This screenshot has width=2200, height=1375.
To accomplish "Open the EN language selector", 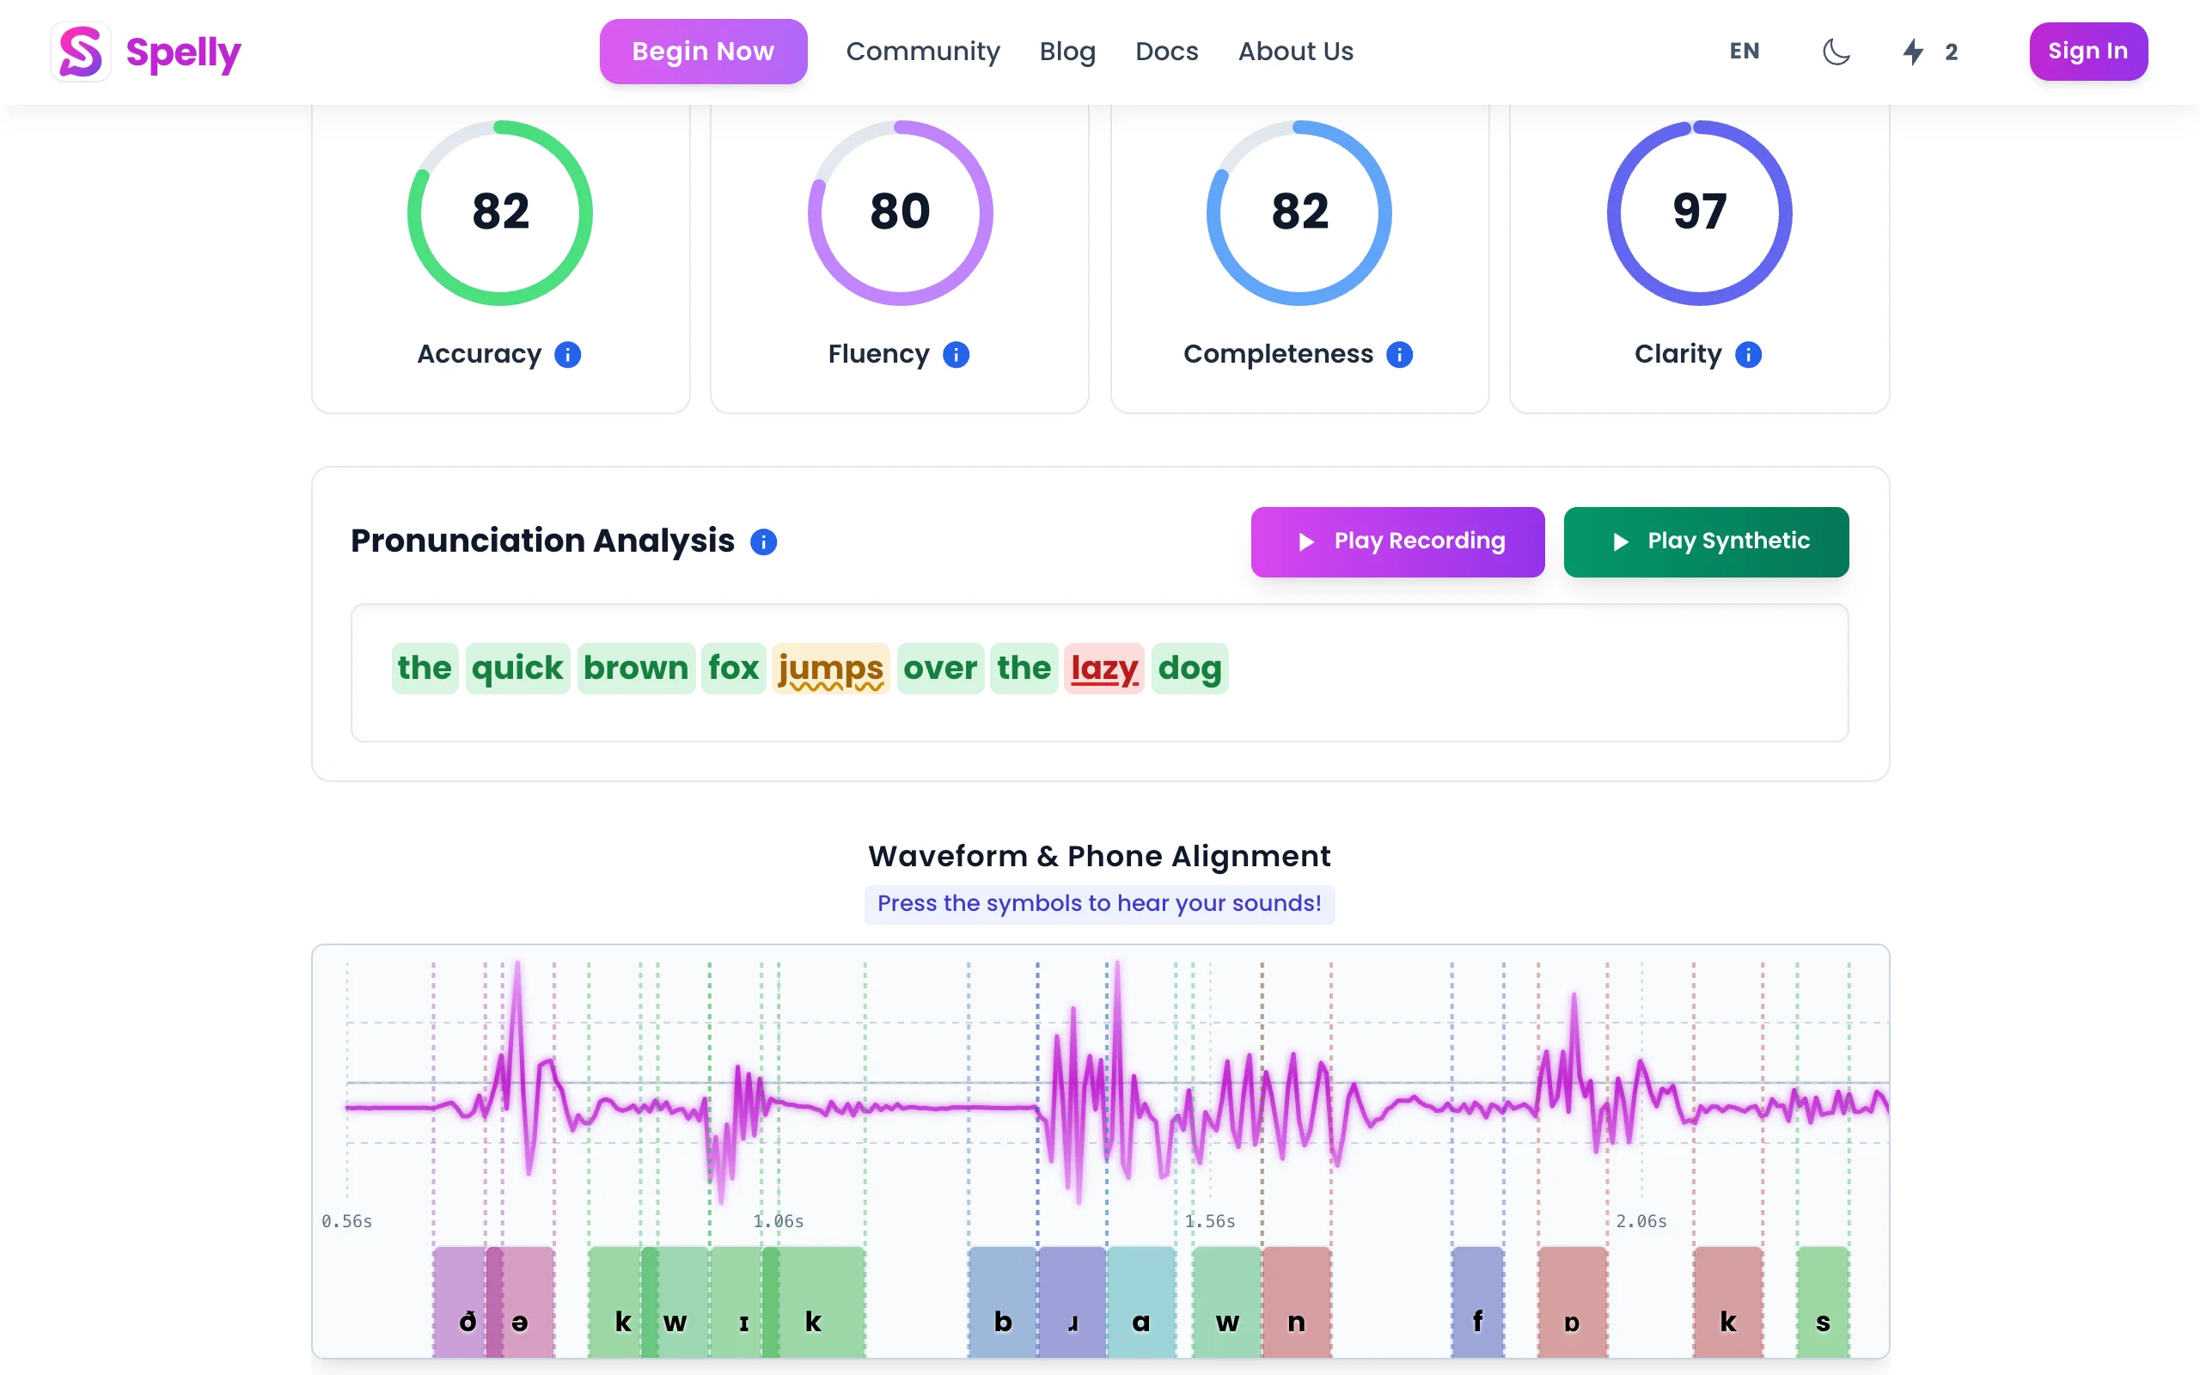I will point(1744,52).
